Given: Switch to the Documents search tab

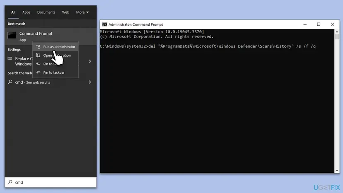Looking at the screenshot, I should (x=46, y=12).
